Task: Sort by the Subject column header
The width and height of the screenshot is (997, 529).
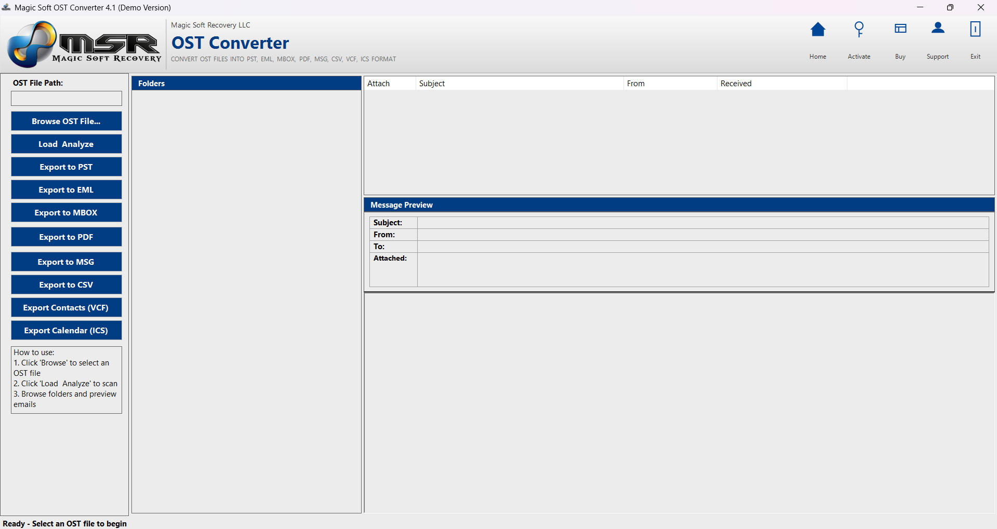Action: pyautogui.click(x=520, y=84)
